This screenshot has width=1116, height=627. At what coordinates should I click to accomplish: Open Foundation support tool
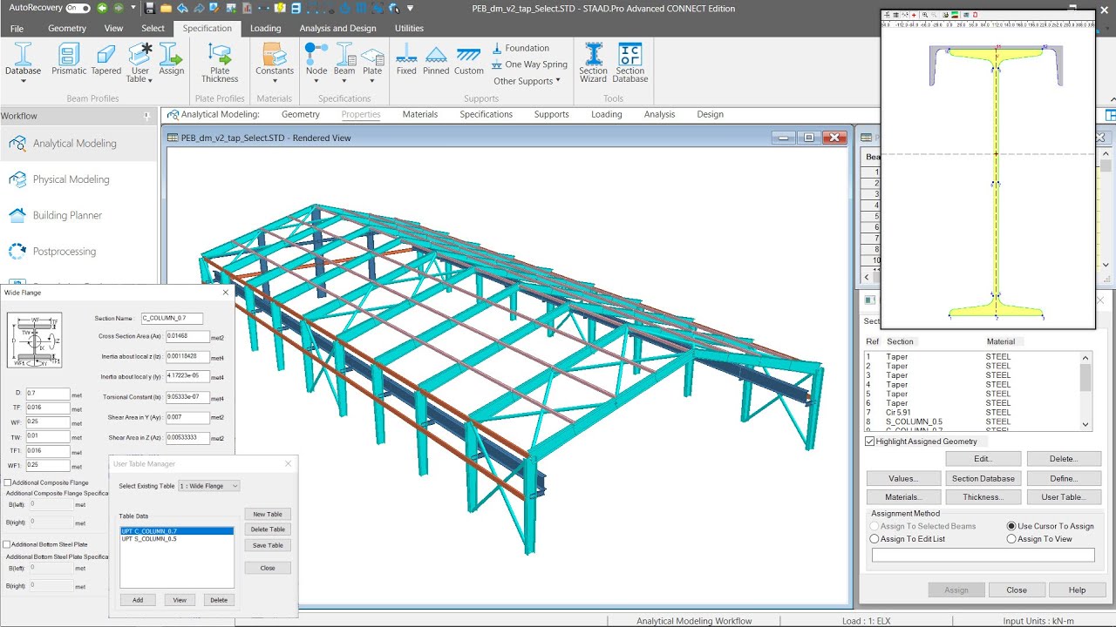pos(521,48)
